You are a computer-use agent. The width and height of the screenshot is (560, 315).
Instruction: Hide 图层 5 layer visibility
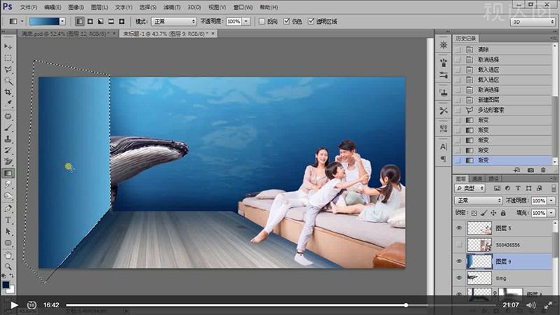[x=459, y=228]
